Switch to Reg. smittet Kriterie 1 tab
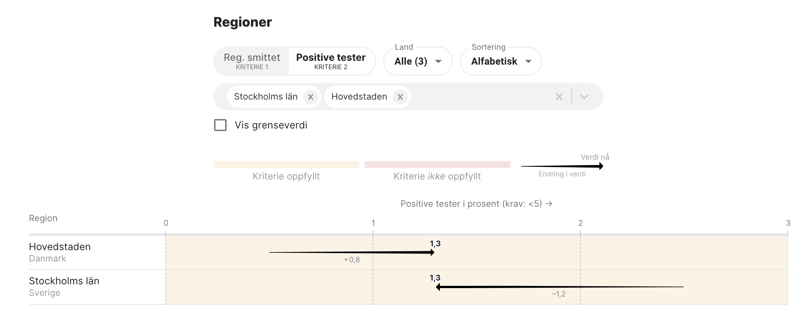Image resolution: width=803 pixels, height=317 pixels. click(252, 61)
